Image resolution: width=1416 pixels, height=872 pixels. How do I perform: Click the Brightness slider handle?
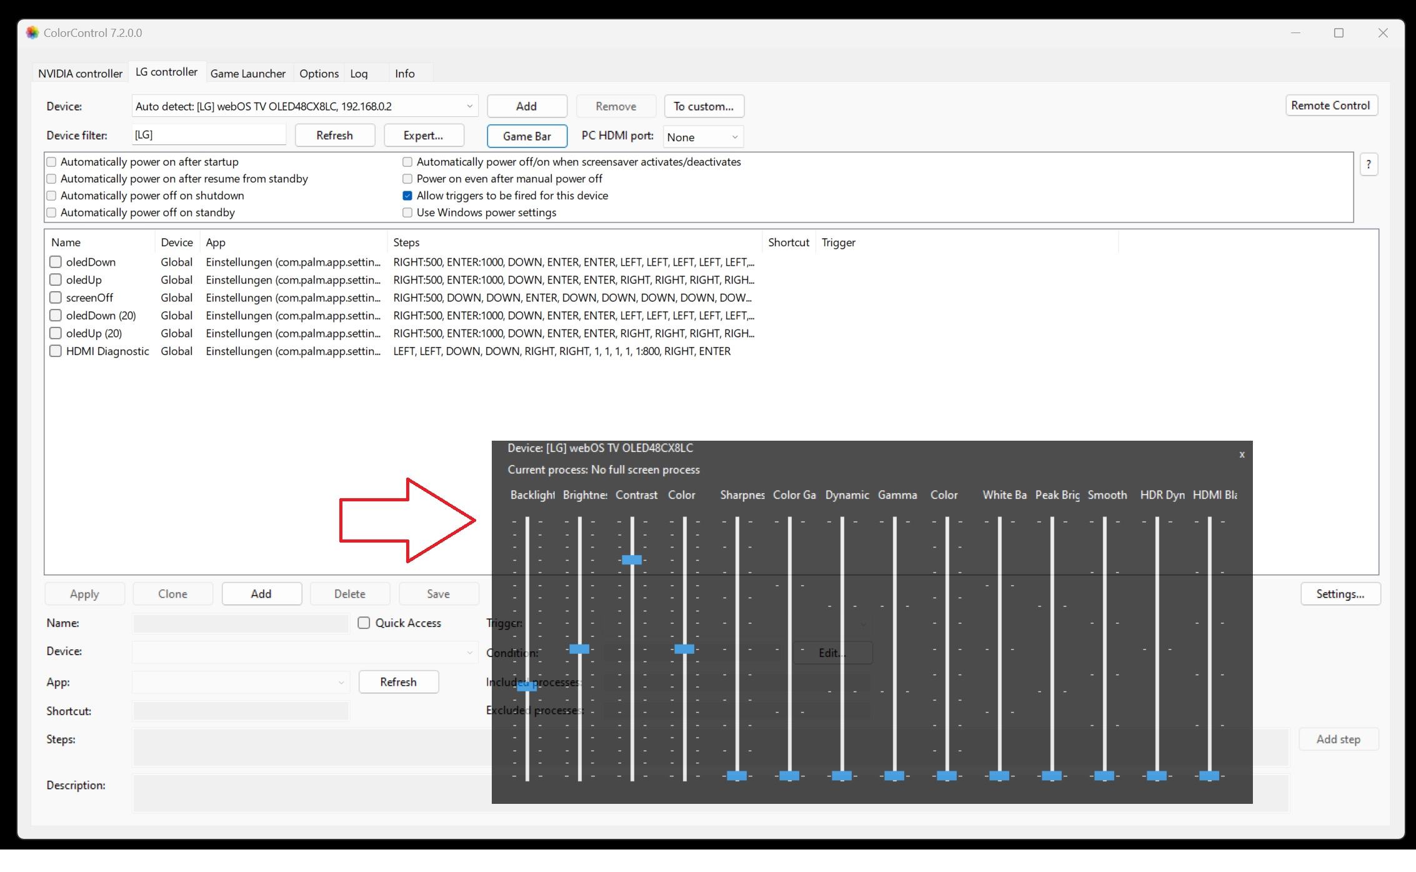click(x=579, y=649)
